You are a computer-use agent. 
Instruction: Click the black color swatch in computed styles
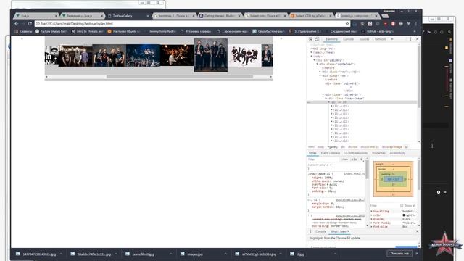pos(404,215)
